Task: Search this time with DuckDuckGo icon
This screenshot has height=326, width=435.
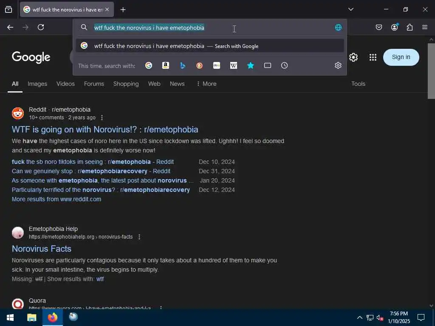Action: click(200, 65)
